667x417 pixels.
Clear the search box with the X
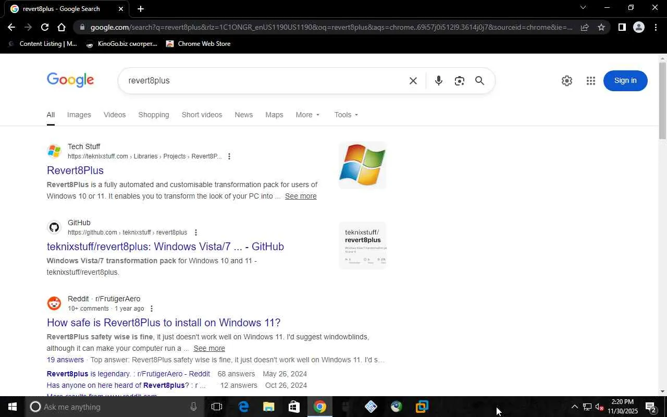click(413, 81)
